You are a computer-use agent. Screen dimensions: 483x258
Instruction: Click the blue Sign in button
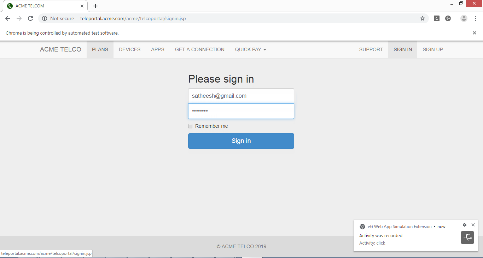[x=241, y=141]
